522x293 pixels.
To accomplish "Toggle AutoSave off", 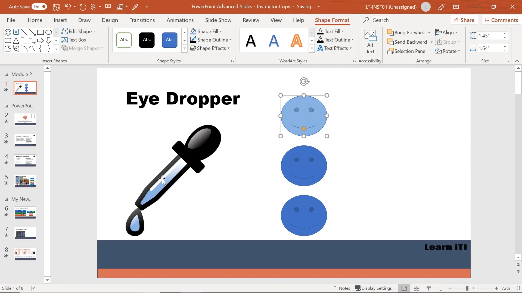I will pos(40,7).
